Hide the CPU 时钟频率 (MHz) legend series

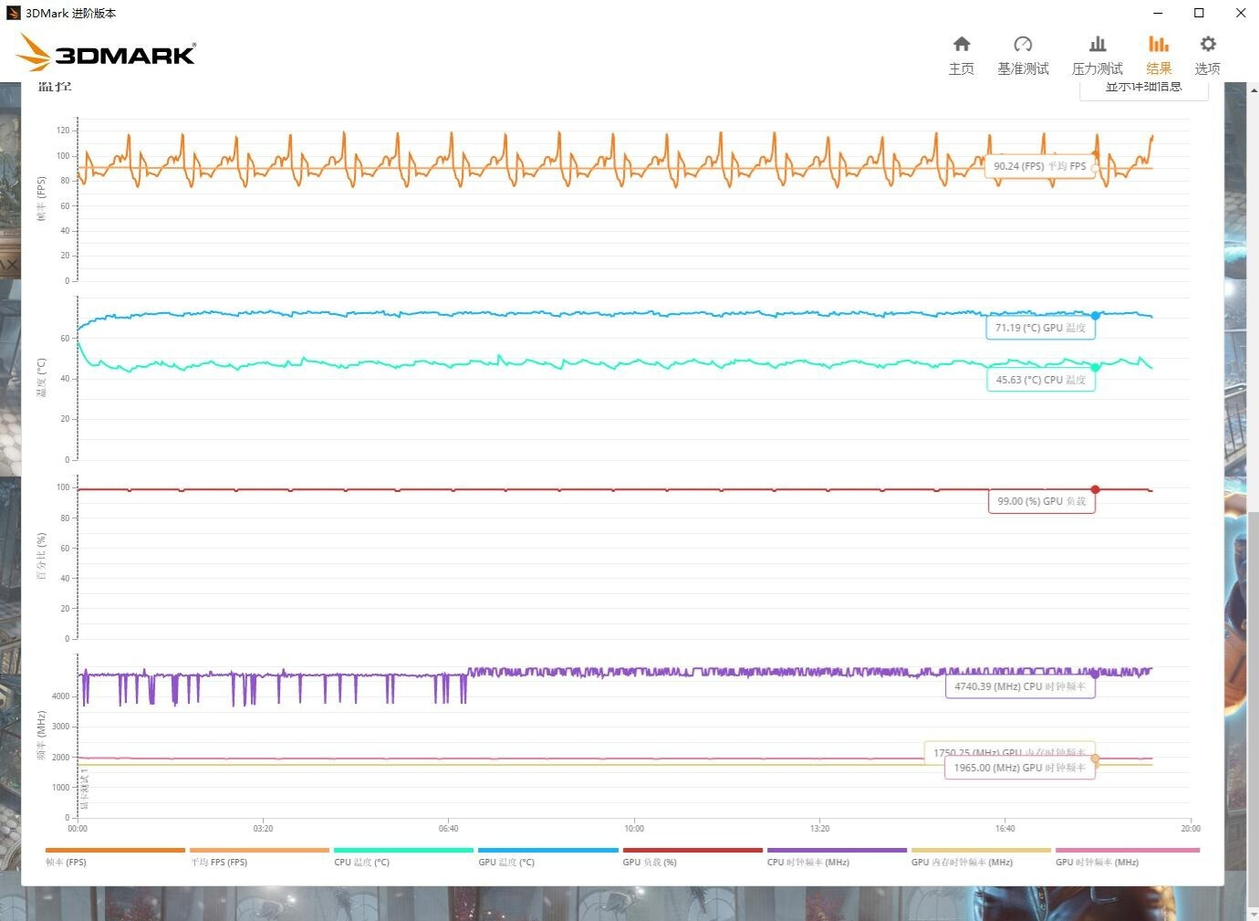808,862
